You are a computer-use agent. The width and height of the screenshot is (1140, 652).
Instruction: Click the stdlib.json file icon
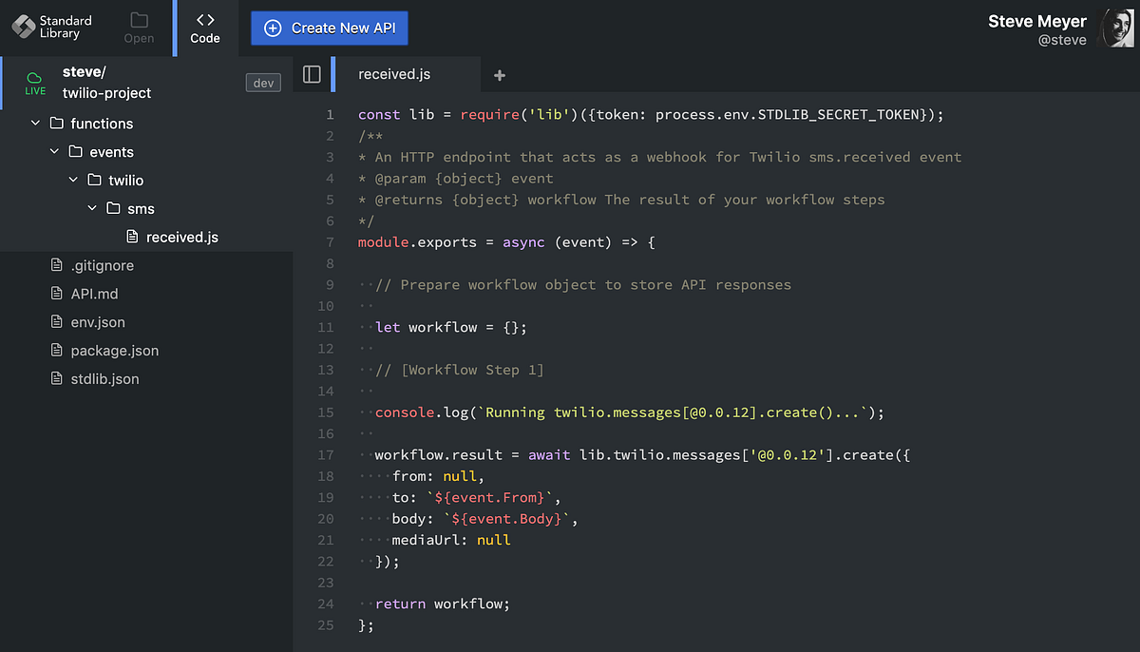(x=55, y=378)
